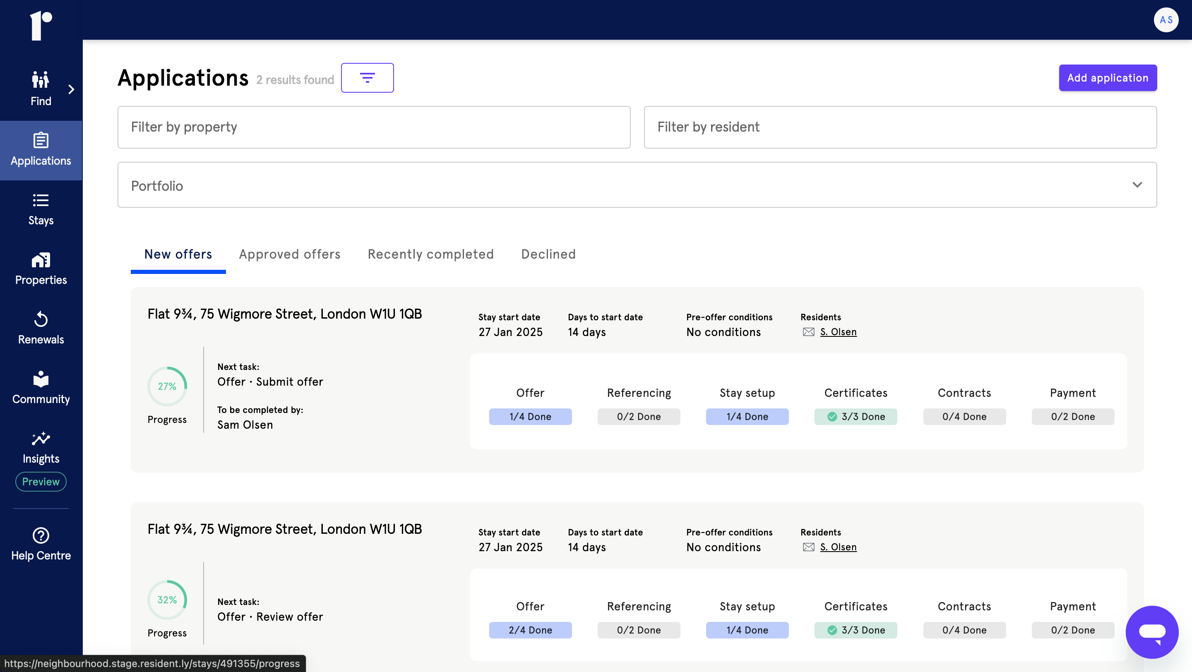Switch to Approved offers tab
Viewport: 1192px width, 672px height.
pos(289,254)
